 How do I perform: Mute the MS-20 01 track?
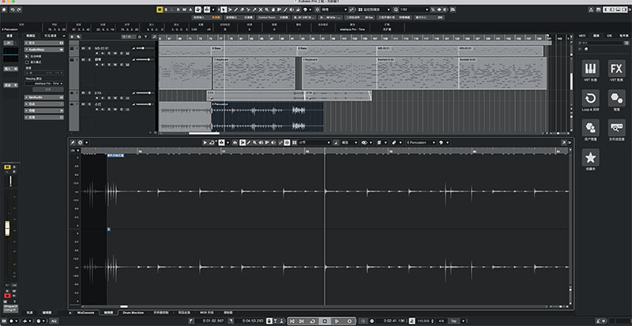83,48
